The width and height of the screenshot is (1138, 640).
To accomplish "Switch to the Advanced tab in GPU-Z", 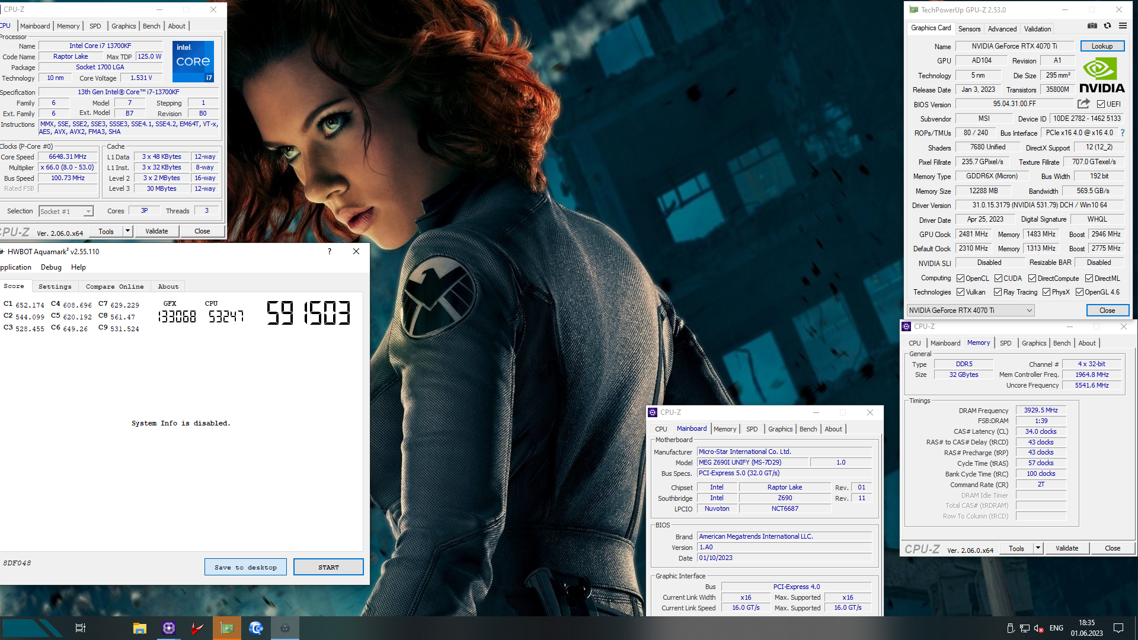I will 1002,29.
